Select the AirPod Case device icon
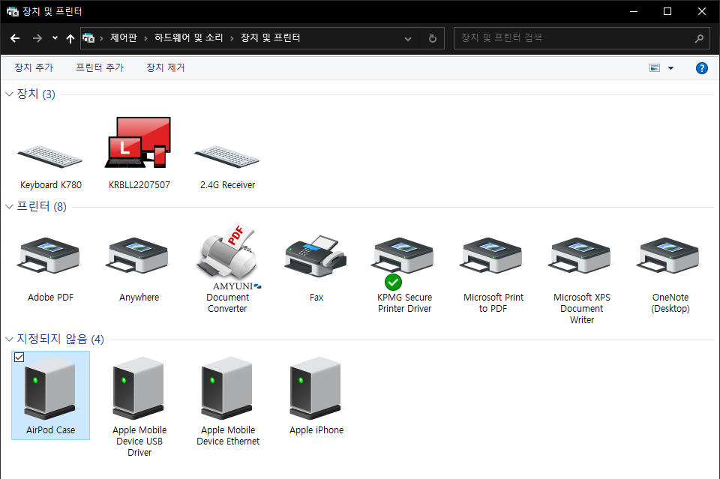The image size is (720, 479). point(50,388)
